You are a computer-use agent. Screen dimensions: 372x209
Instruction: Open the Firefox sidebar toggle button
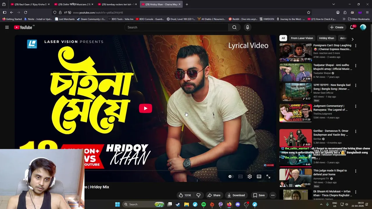4,12
